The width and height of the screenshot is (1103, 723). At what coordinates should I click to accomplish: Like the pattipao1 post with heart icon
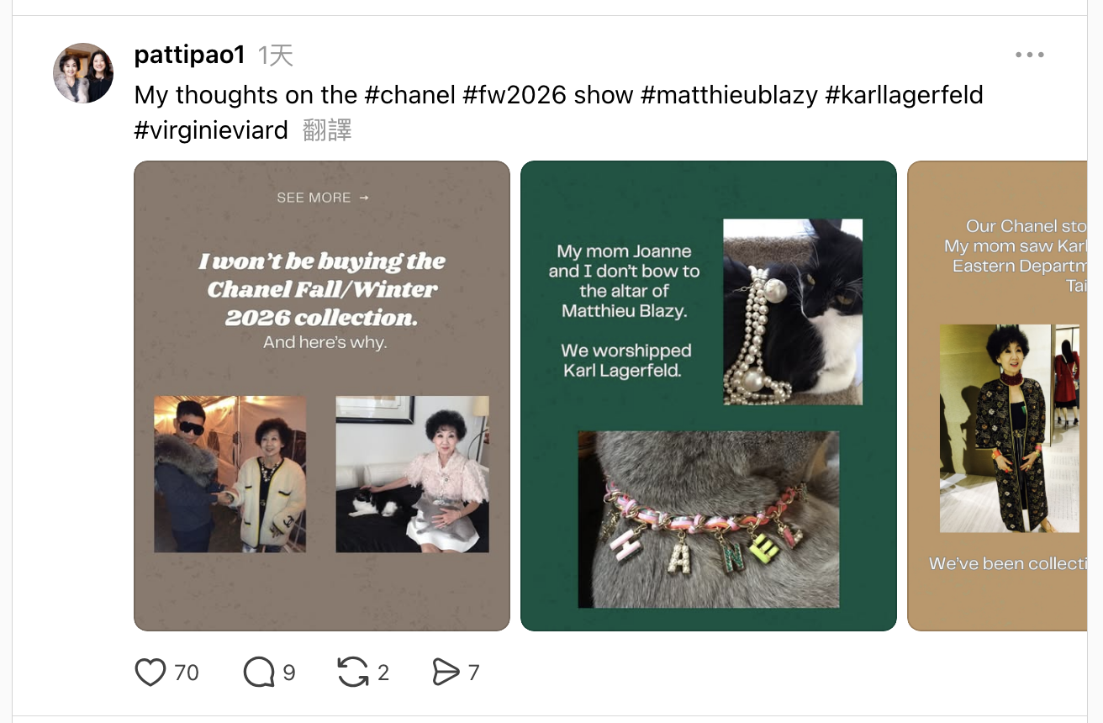tap(150, 673)
